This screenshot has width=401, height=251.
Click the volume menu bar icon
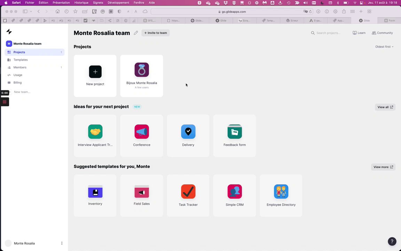coord(305,2)
